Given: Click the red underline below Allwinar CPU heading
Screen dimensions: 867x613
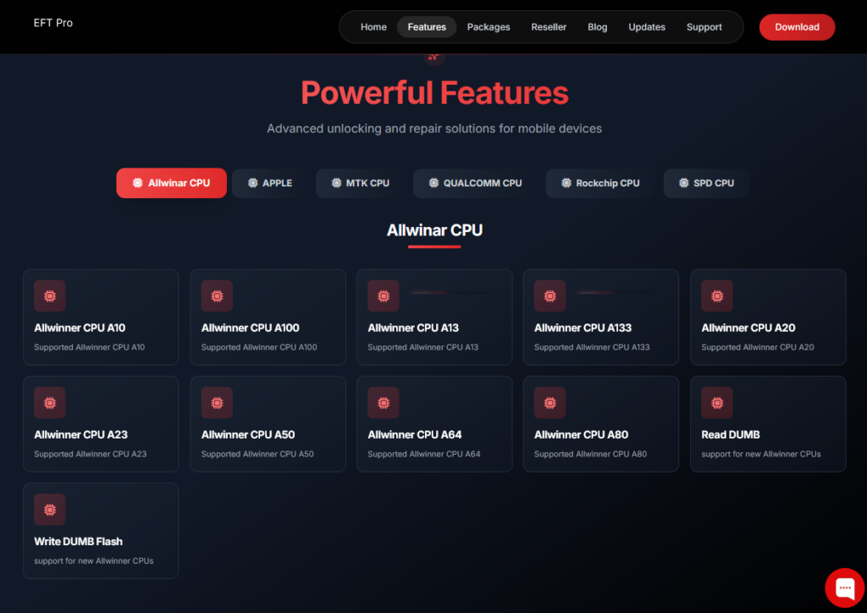Looking at the screenshot, I should (x=433, y=246).
